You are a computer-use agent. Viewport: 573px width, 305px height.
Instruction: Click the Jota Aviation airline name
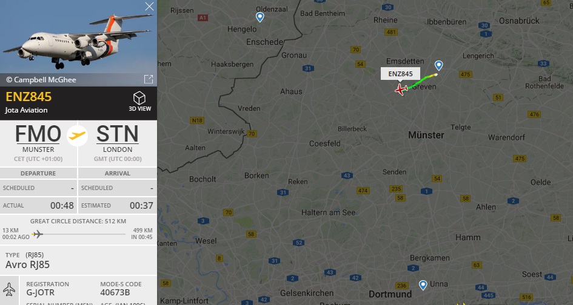(x=26, y=110)
